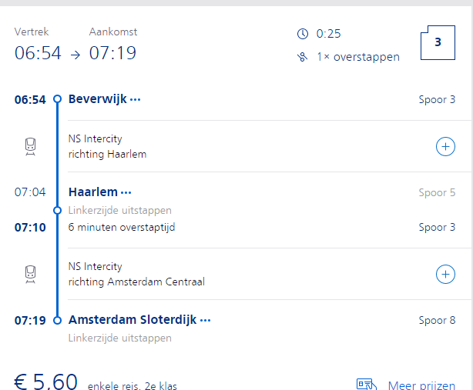
Task: Open Amsterdam Sloterdijk options dots
Action: point(205,320)
